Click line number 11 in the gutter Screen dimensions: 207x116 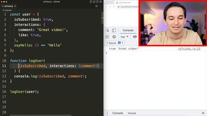pos(4,66)
